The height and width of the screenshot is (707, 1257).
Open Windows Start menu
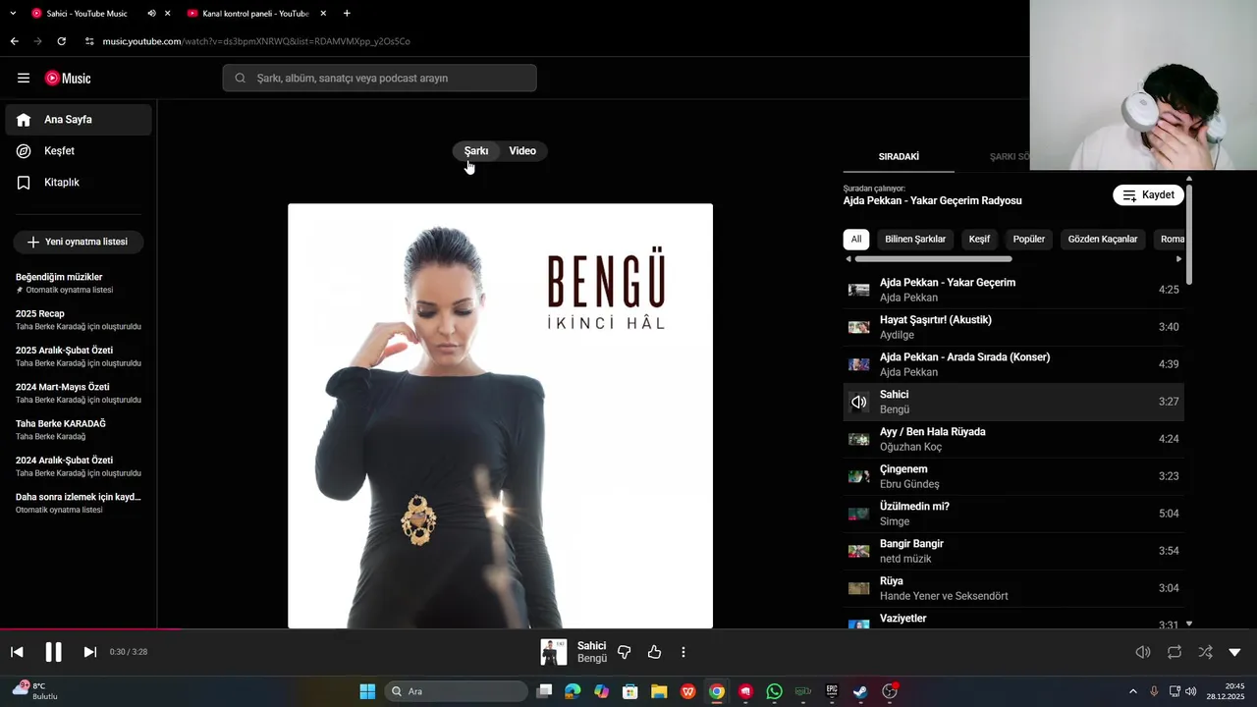point(367,691)
